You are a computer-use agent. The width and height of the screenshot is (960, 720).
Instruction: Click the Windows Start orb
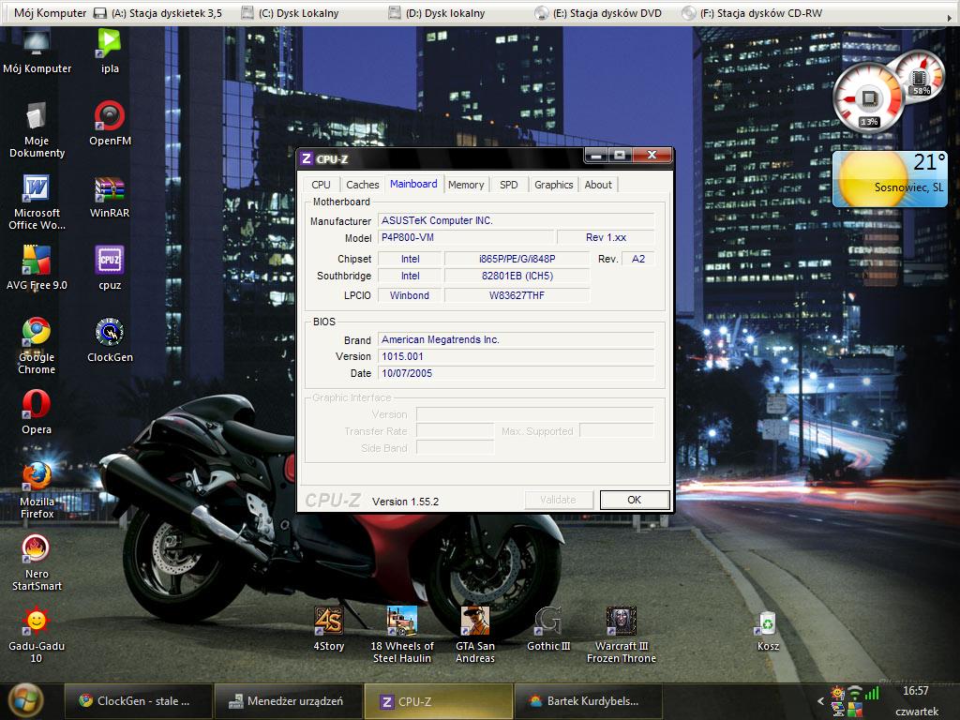[x=25, y=699]
